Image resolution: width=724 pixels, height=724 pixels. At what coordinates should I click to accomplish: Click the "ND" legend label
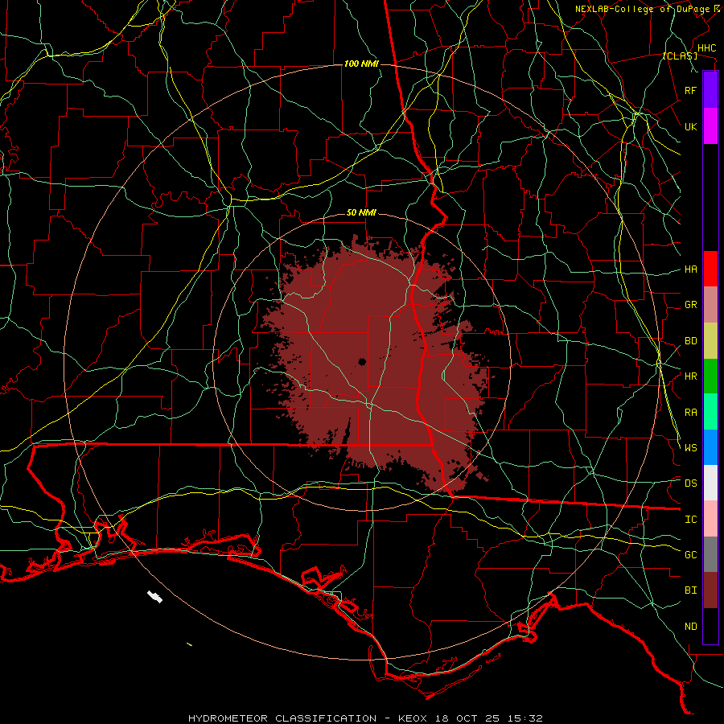(x=691, y=627)
